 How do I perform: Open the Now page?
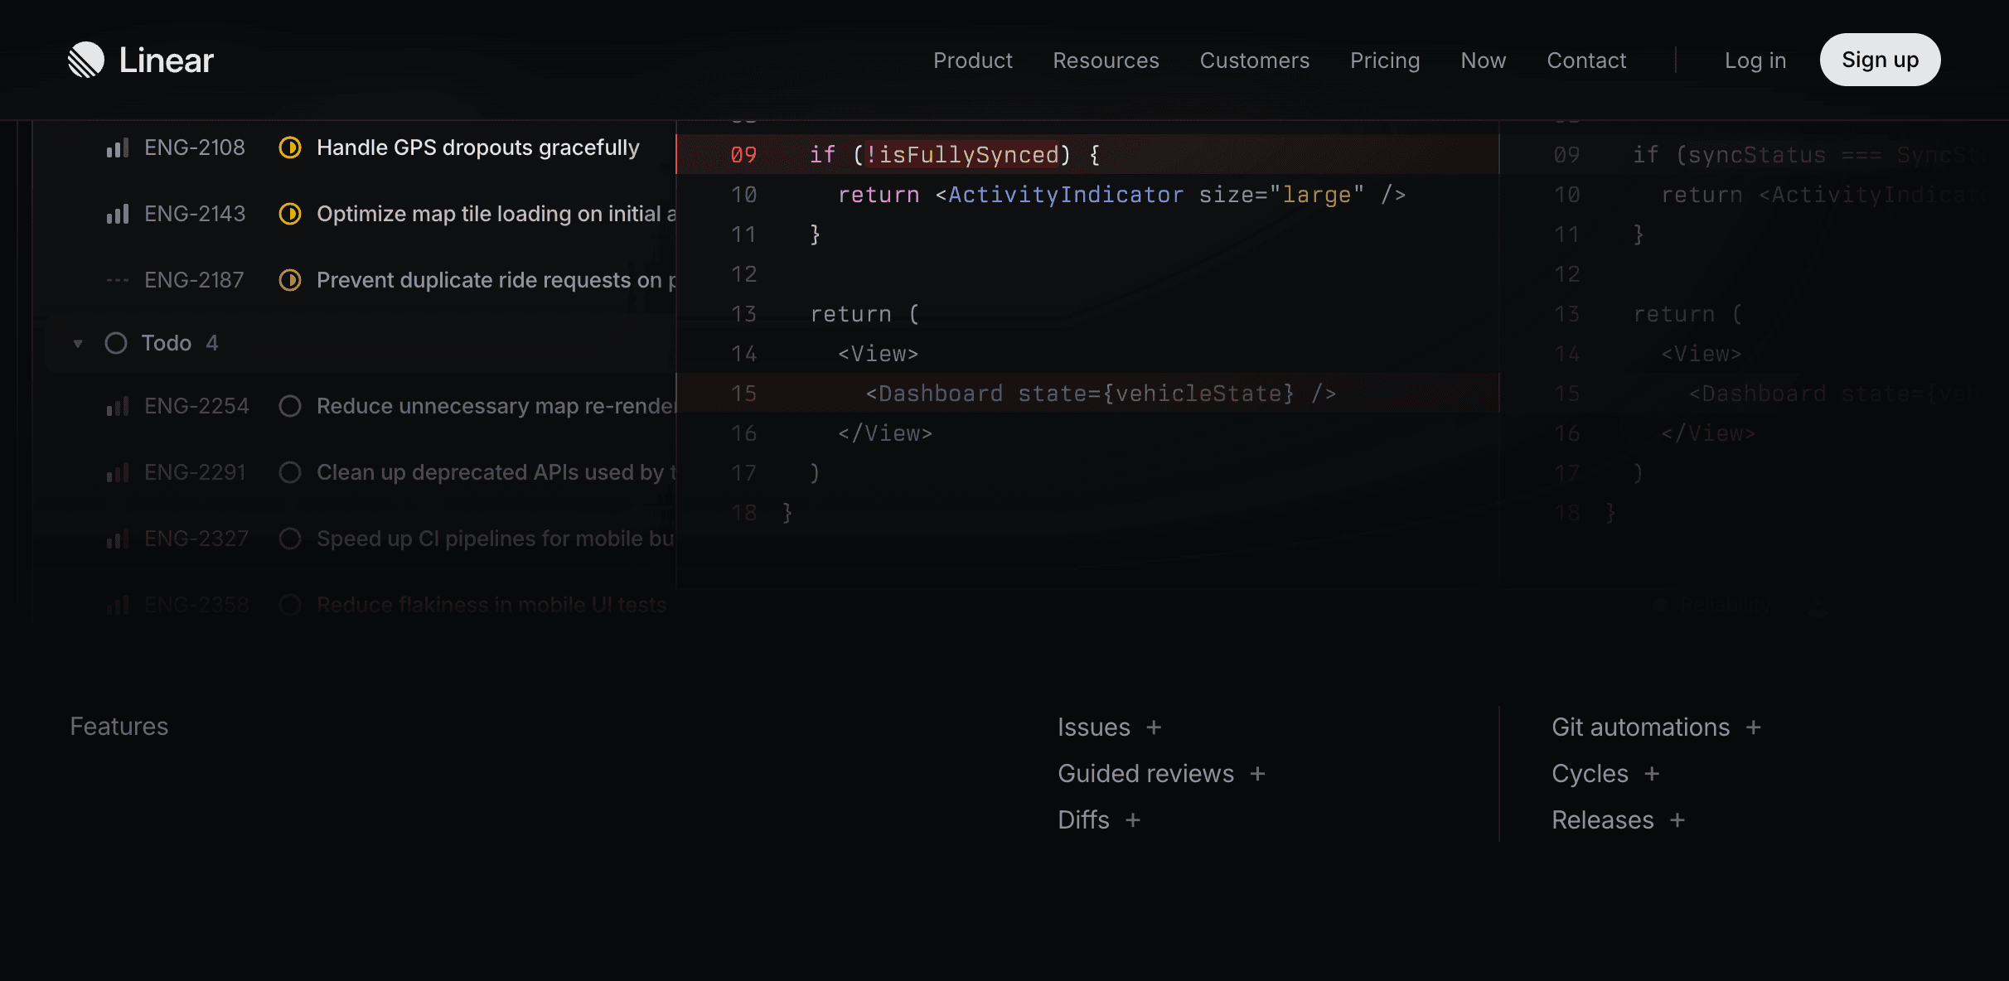coord(1483,60)
